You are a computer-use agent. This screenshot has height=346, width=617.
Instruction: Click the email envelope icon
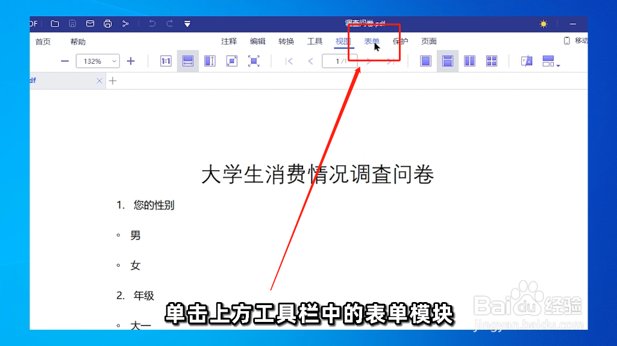point(90,24)
